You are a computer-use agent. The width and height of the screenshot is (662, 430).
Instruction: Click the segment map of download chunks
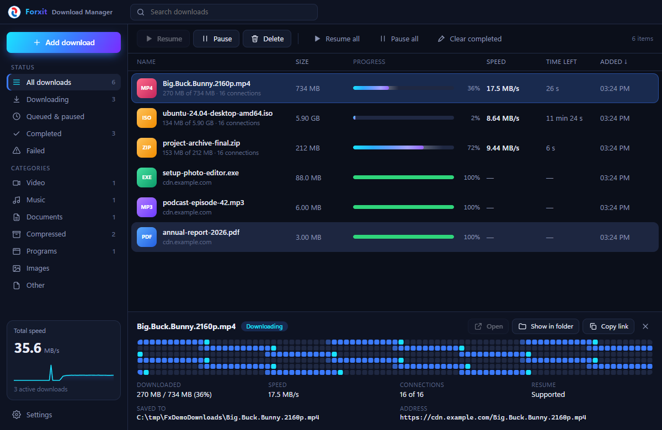tap(394, 357)
